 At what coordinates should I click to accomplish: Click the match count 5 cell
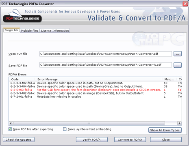(x=165, y=93)
